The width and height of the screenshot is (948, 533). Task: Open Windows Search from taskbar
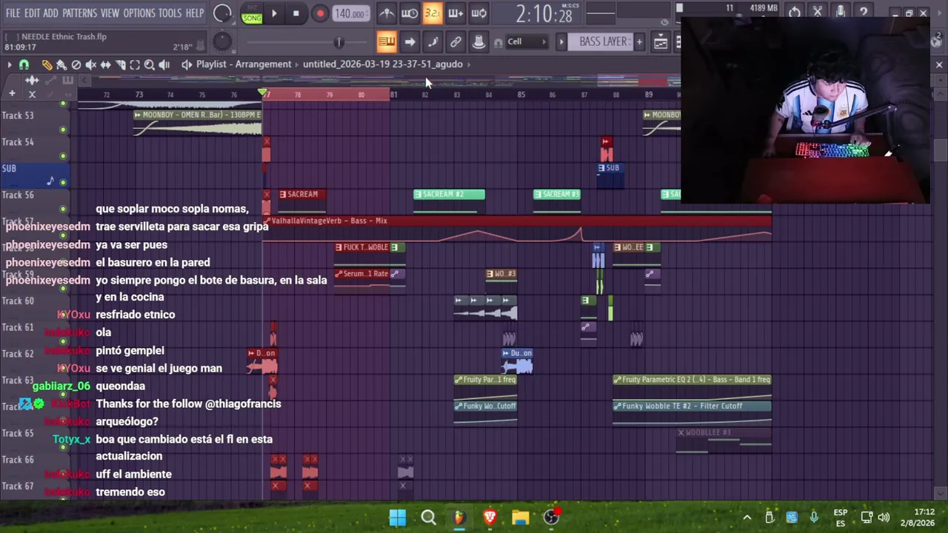(x=428, y=517)
